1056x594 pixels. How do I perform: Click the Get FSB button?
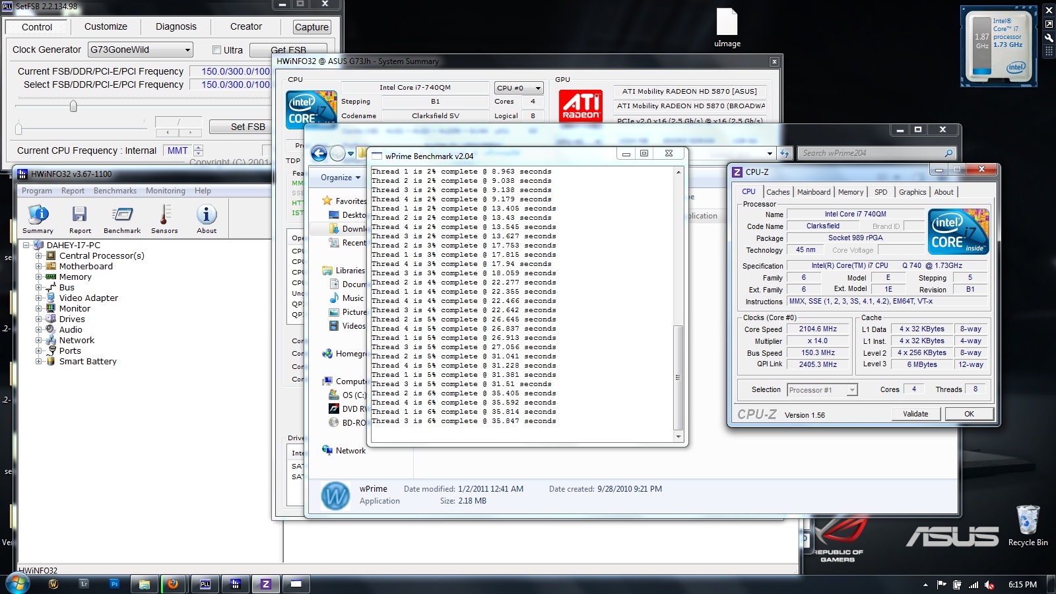pos(288,49)
